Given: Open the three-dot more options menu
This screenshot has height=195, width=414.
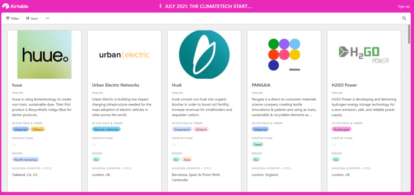Looking at the screenshot, I should 48,18.
